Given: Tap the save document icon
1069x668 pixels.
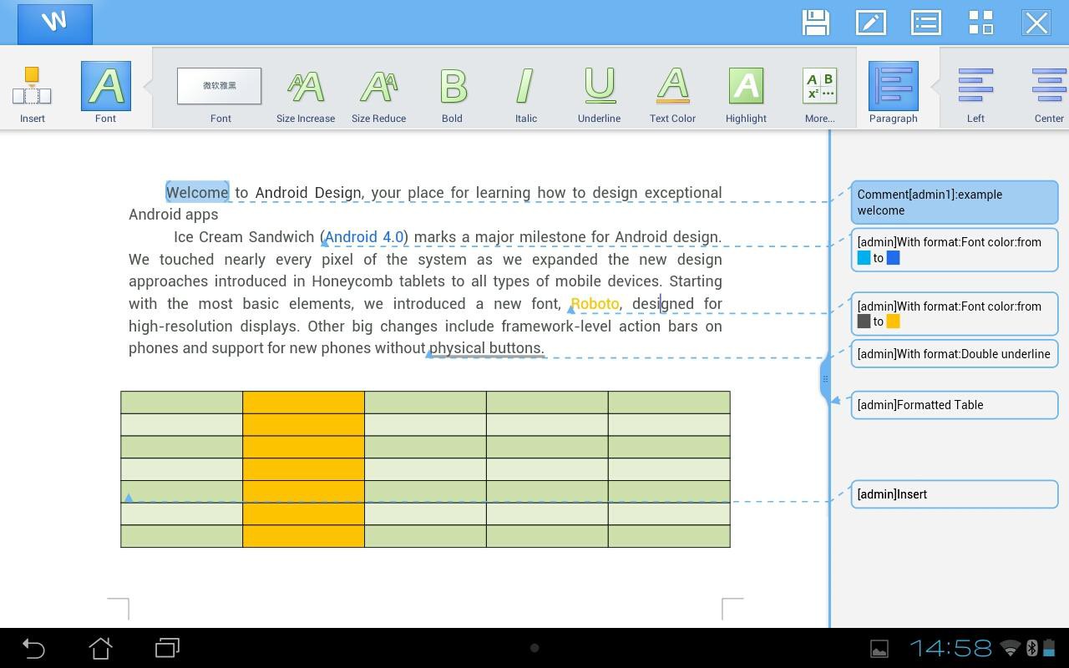Looking at the screenshot, I should coord(815,23).
